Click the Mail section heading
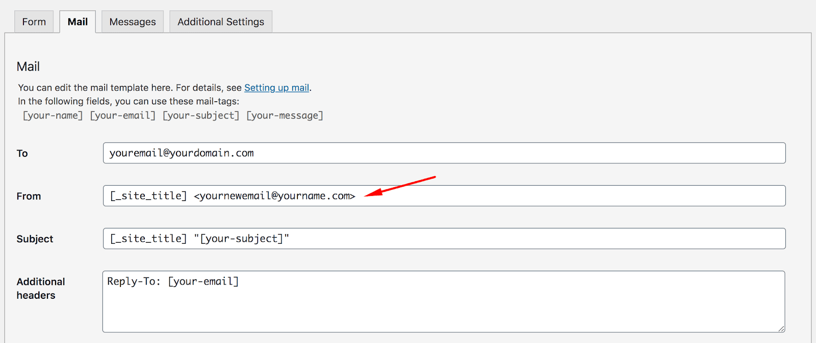 [28, 67]
